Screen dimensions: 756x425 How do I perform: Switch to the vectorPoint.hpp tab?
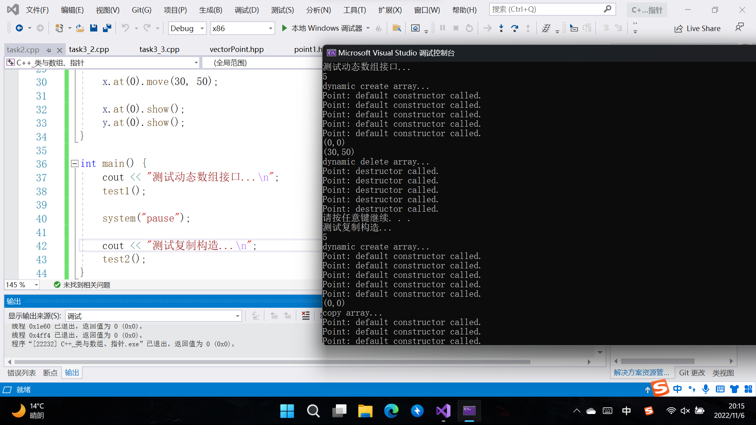point(236,50)
